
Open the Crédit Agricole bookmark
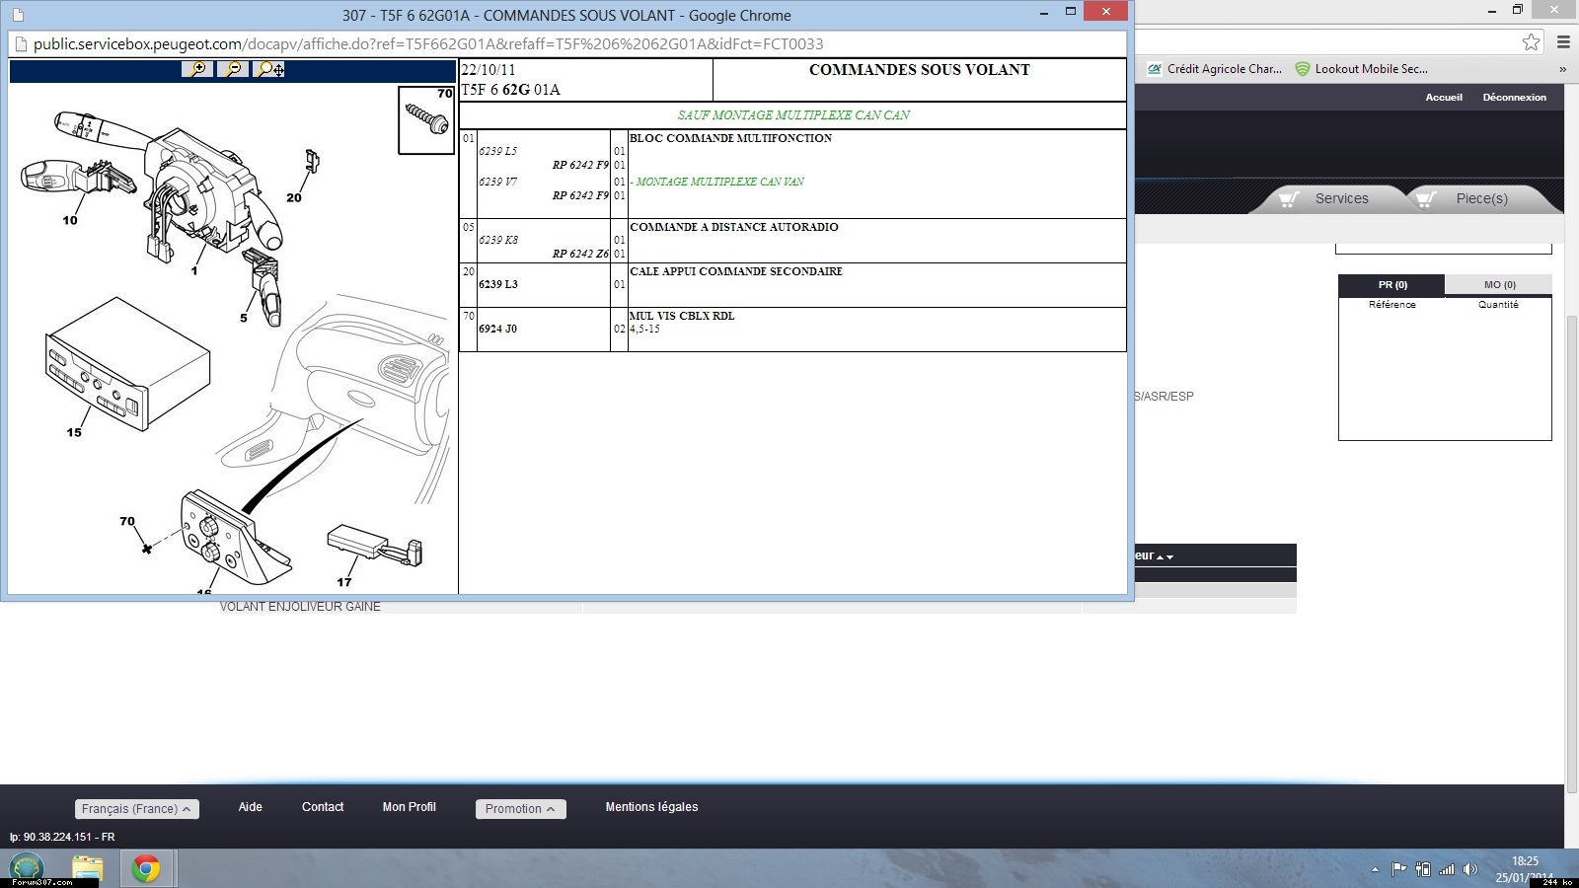tap(1214, 69)
